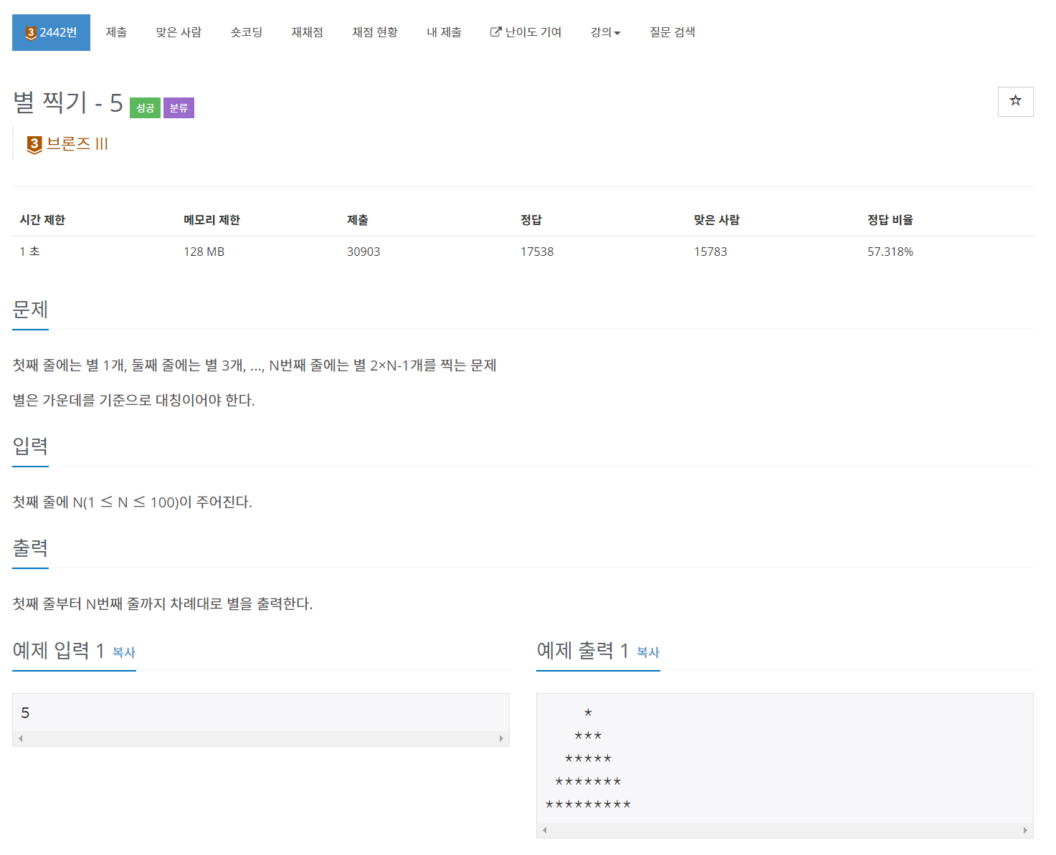The width and height of the screenshot is (1056, 855).
Task: Click the 1 초 time limit value
Action: point(29,252)
